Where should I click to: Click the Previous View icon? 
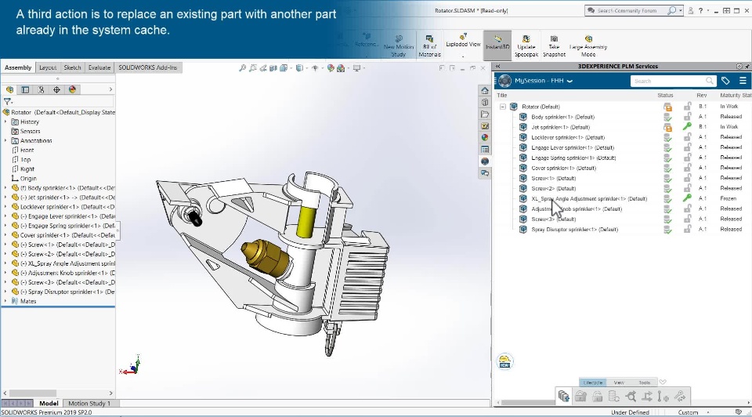point(263,68)
